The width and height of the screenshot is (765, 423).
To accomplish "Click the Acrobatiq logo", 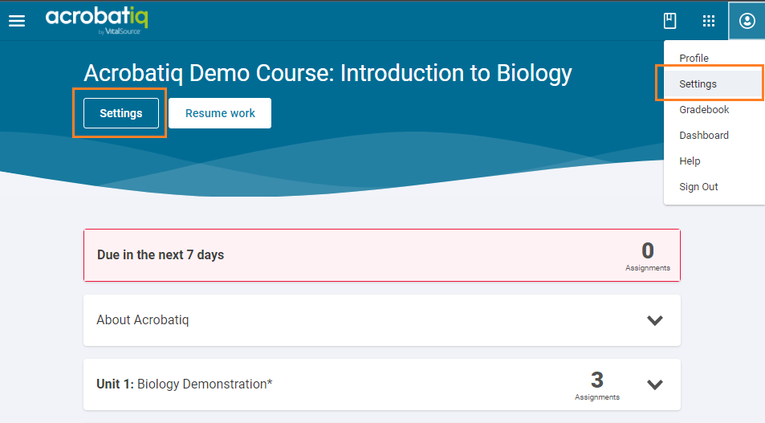I will tap(96, 21).
